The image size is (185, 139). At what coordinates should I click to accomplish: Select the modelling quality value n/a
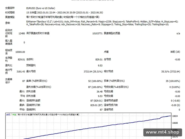pyautogui.click(x=178, y=34)
